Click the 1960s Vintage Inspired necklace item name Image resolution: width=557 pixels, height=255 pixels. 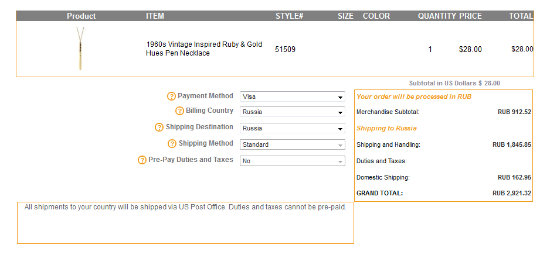[x=203, y=49]
